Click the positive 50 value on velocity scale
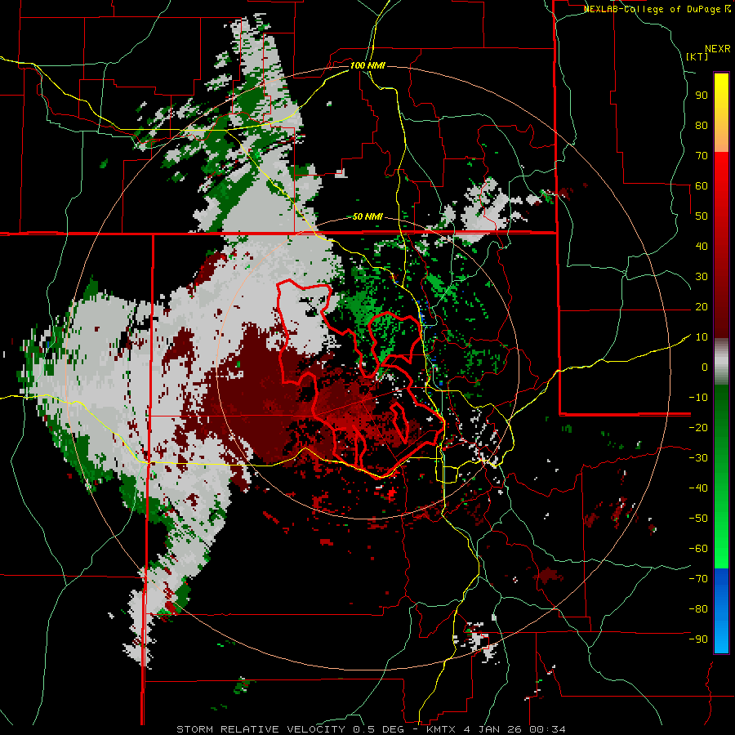Screen dimensions: 735x735 (x=702, y=216)
